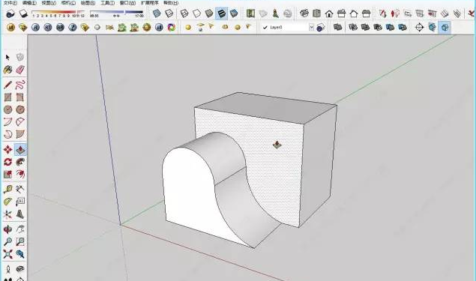Open the 文件(F) File menu
Screen dimensions: 476x281
click(10, 3)
